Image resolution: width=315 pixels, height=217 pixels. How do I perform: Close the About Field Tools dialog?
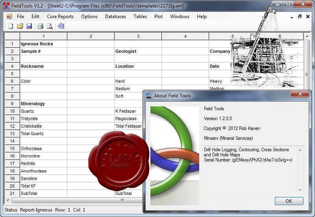point(300,94)
